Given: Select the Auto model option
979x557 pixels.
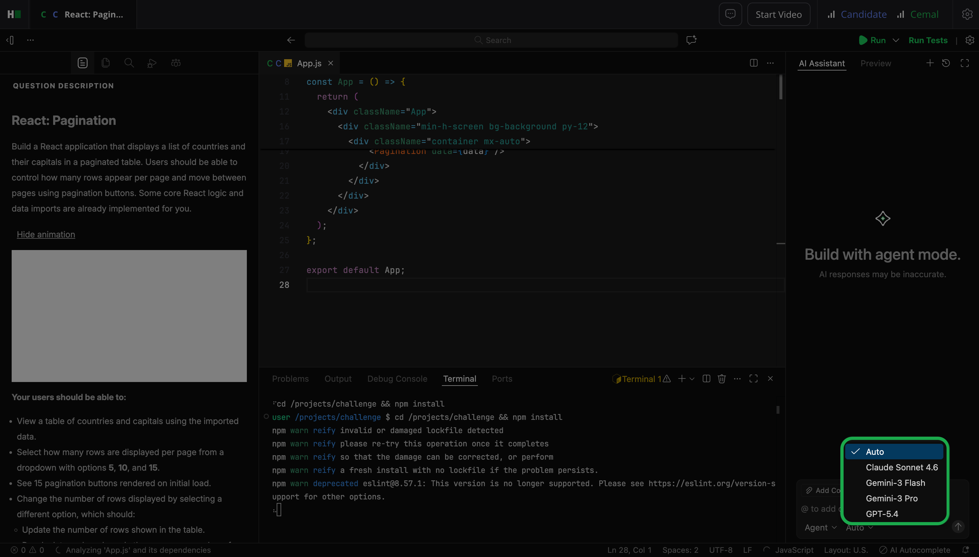Looking at the screenshot, I should tap(874, 452).
